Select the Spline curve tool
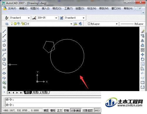The width and height of the screenshot is (147, 114). (x=4, y=69)
